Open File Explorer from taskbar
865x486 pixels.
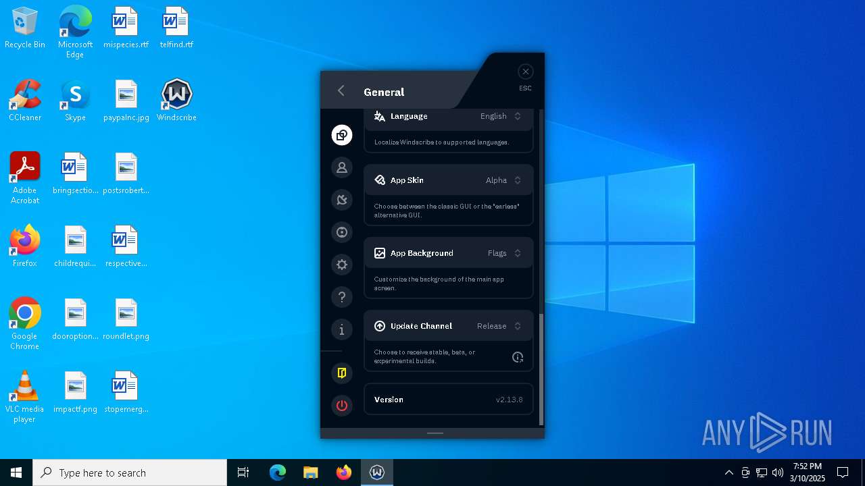click(311, 473)
